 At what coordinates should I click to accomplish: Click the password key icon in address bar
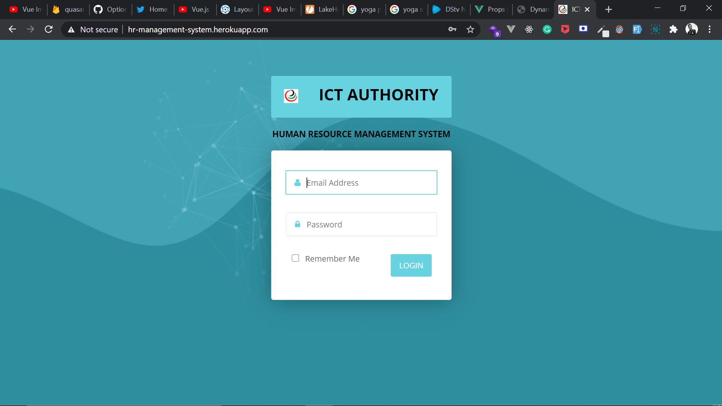pos(453,29)
